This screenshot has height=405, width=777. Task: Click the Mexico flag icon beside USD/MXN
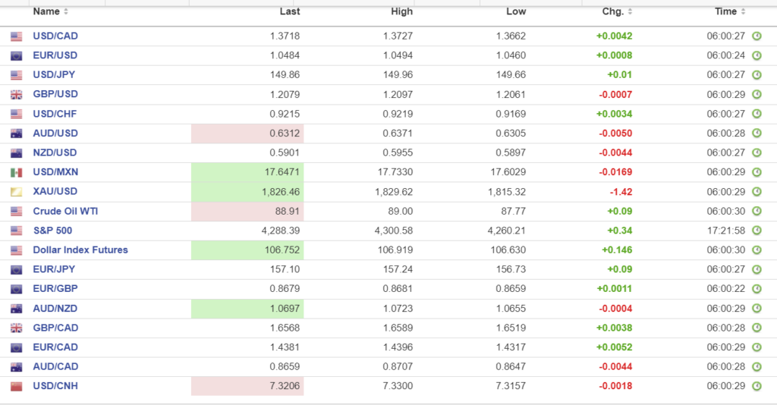[x=16, y=173]
